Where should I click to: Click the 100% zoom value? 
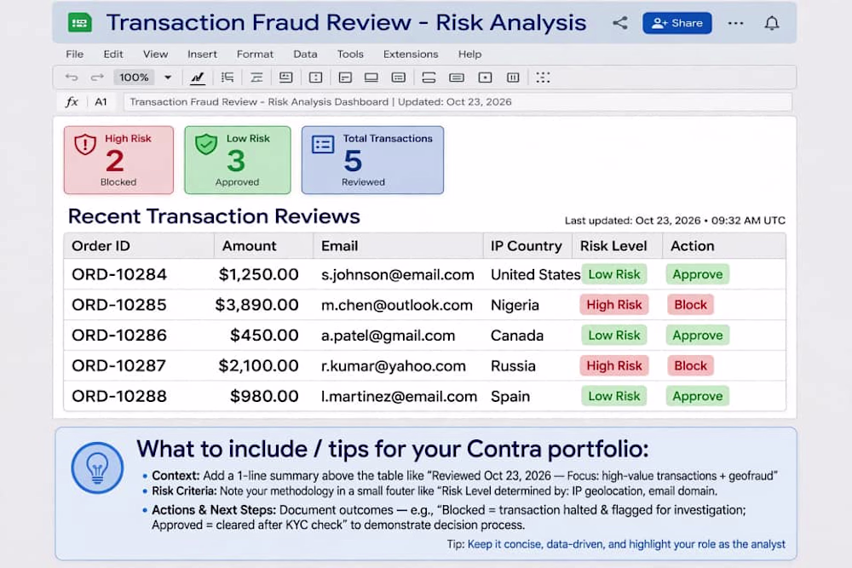(x=134, y=77)
